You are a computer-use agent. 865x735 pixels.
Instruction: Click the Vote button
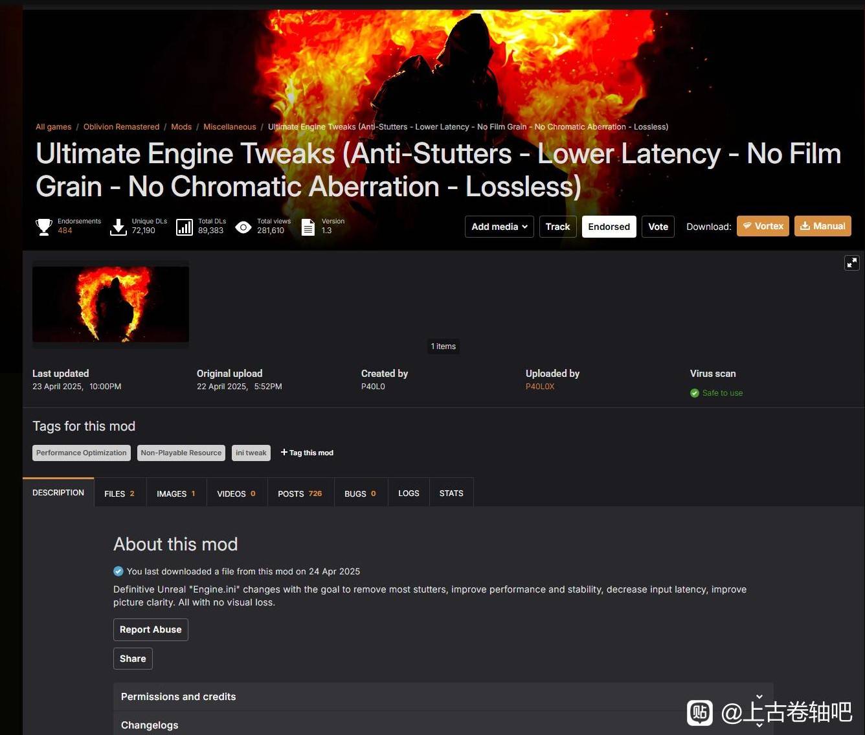[658, 227]
